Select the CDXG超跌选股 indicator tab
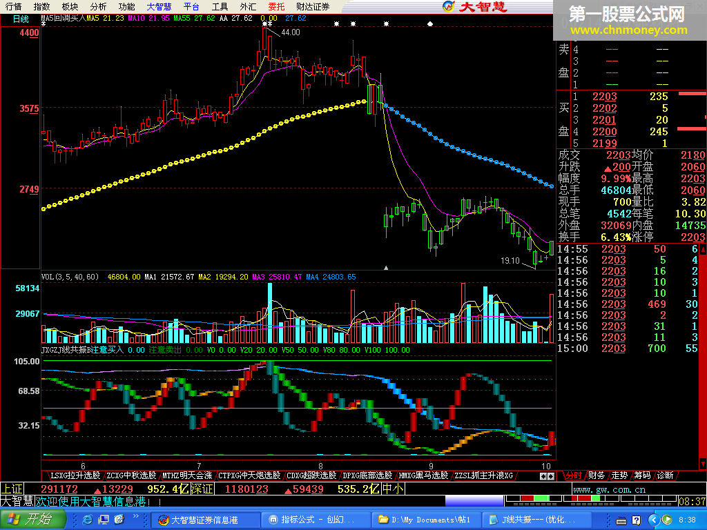This screenshot has width=707, height=530. click(x=311, y=475)
